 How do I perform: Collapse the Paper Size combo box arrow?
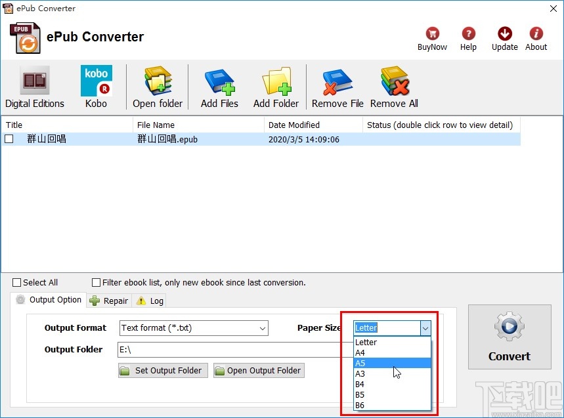click(425, 328)
